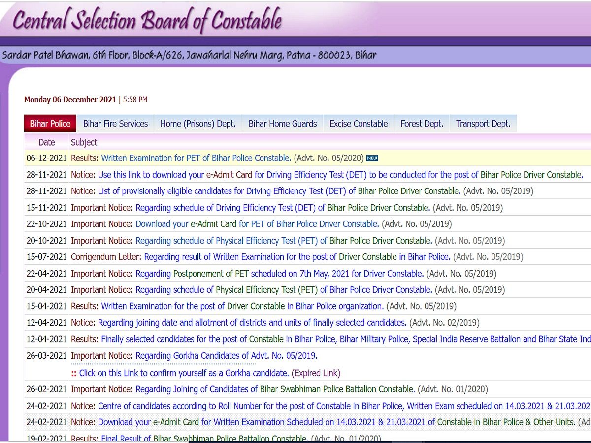This screenshot has height=443, width=591.
Task: Click the Sardar Patel Bhawan address line
Action: 189,55
